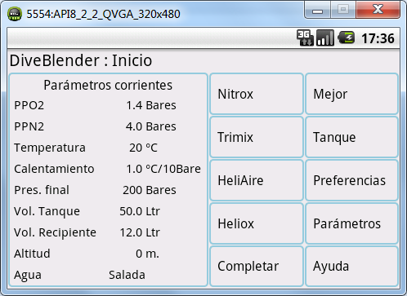Click the PPN2 label

coord(29,126)
